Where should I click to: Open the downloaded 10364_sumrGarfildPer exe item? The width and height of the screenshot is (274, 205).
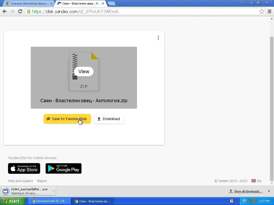(27, 191)
